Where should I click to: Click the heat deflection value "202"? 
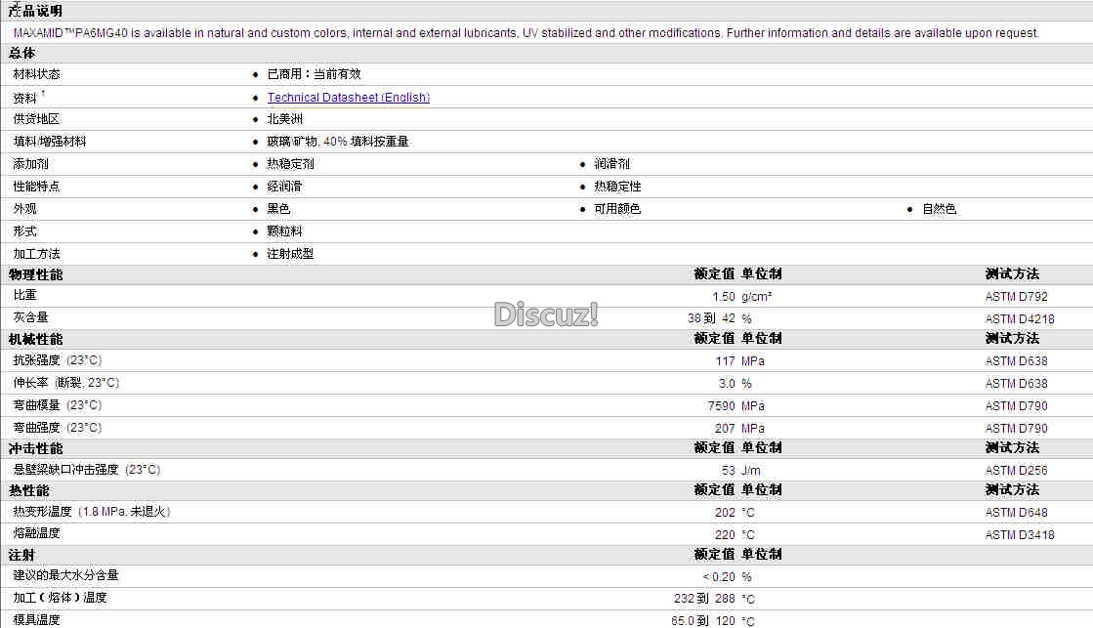point(725,513)
